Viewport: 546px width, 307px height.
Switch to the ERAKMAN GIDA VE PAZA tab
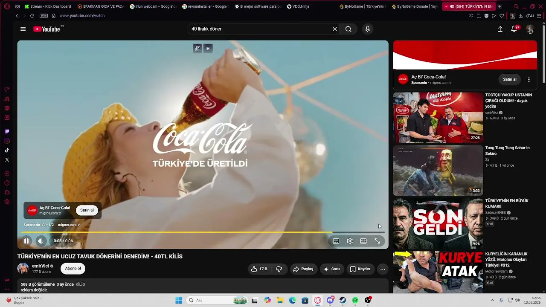[x=101, y=6]
